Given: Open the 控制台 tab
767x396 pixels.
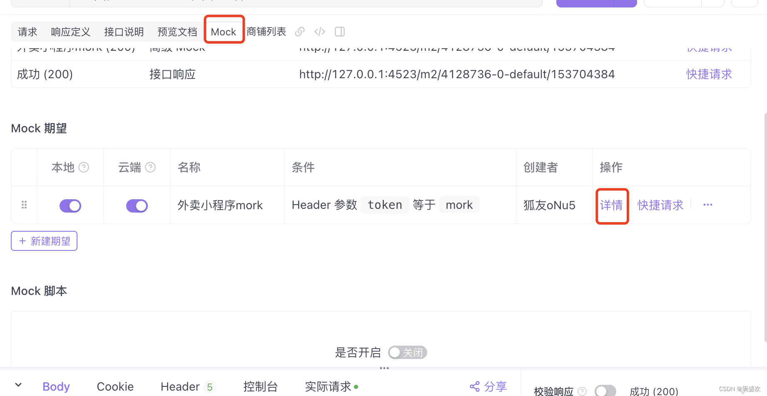Looking at the screenshot, I should [x=261, y=386].
